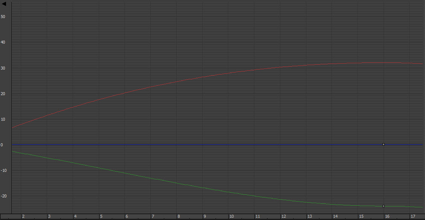Click the value label 0 on the axis
Viewport: 425px width, 220px height.
click(2, 145)
